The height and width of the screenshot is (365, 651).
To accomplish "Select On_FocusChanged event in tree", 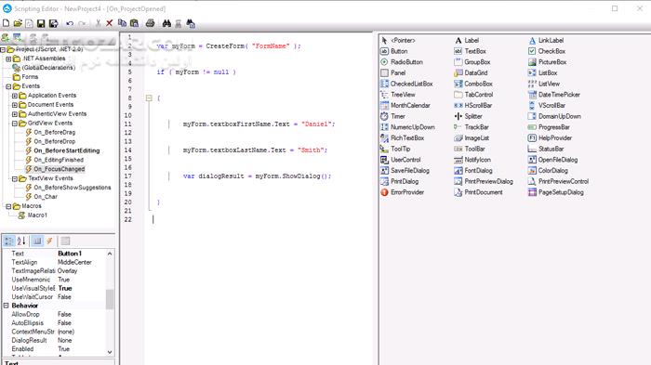I will 59,169.
